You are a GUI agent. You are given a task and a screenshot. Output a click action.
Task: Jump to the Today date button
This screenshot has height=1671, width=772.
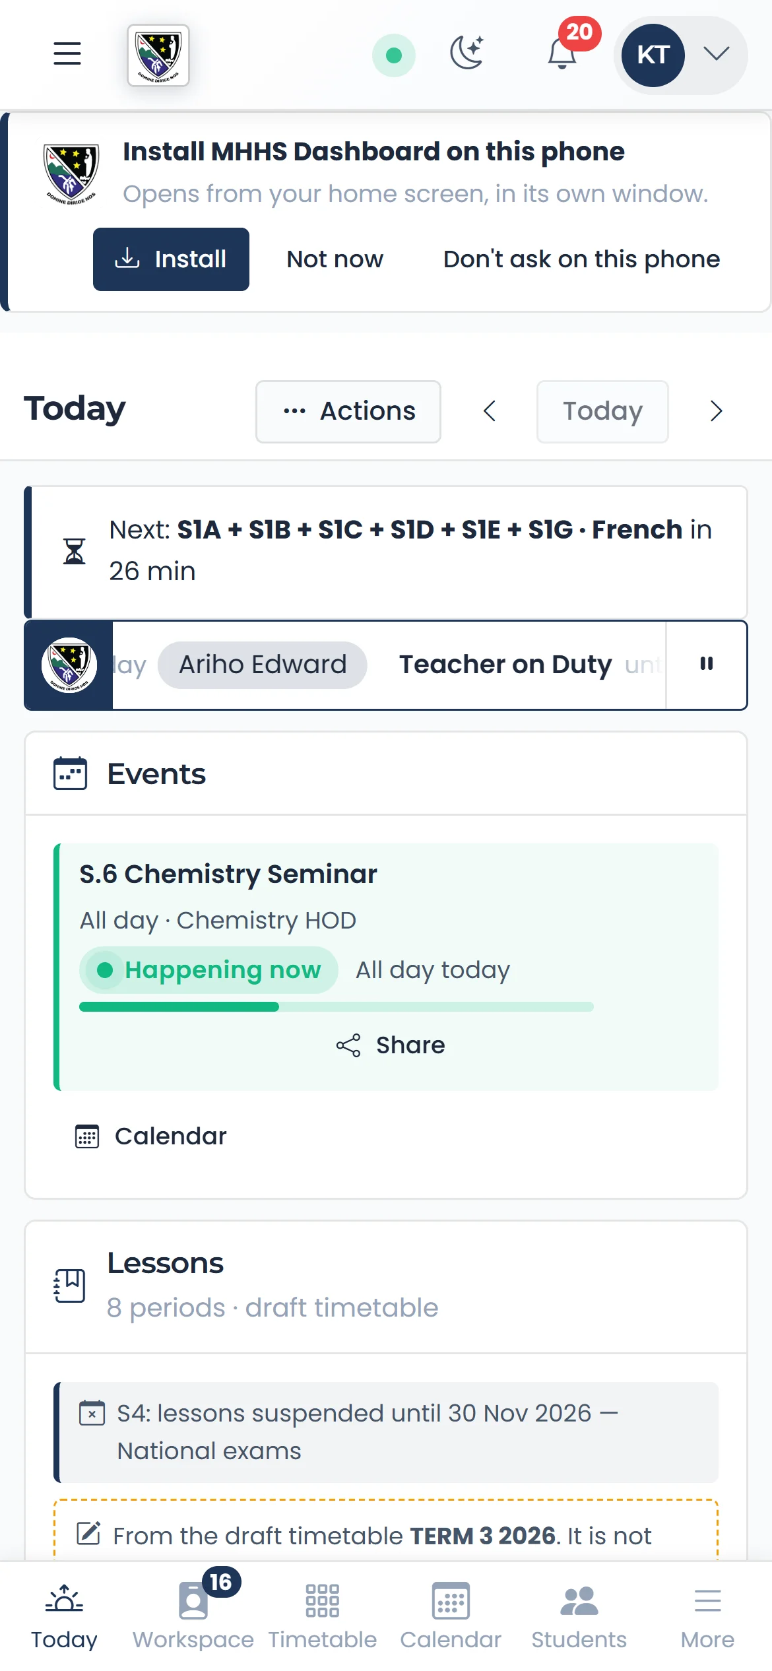602,411
